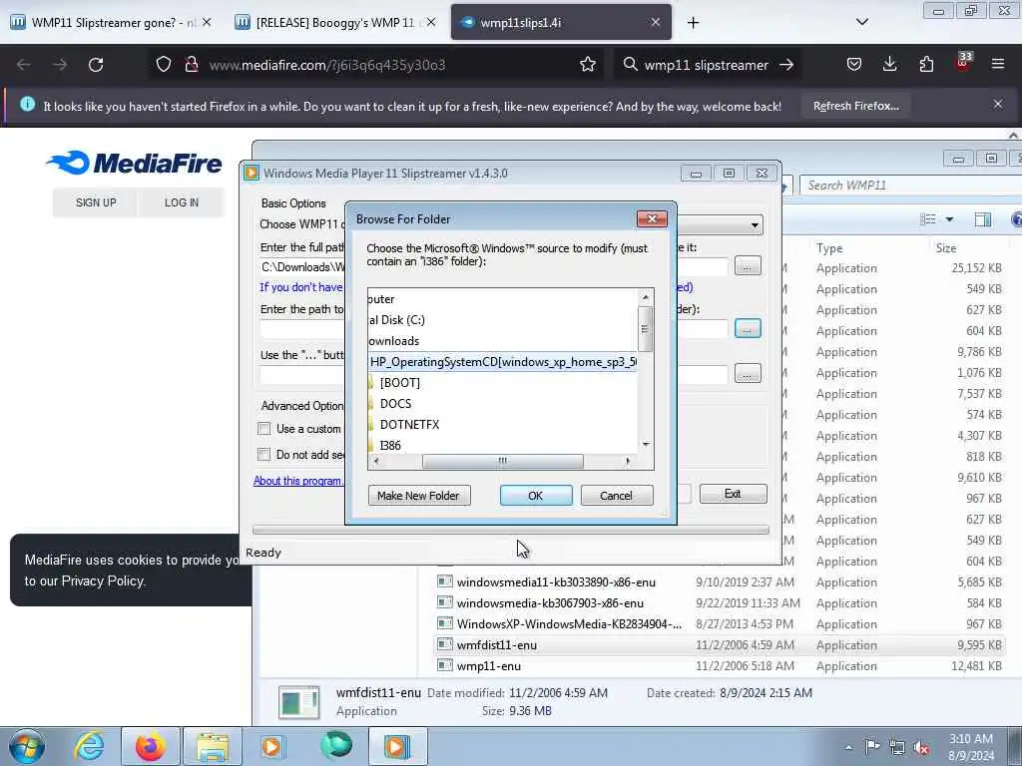Click OK in Browse For Folder
This screenshot has width=1022, height=766.
click(x=536, y=496)
